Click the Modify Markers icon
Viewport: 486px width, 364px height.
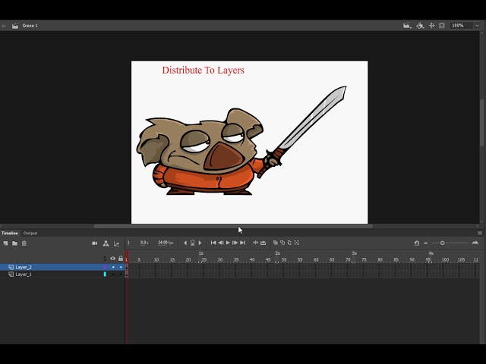tap(297, 243)
